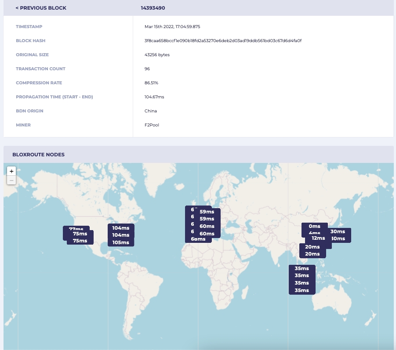
Task: Click the upper 59ms node marker
Action: pyautogui.click(x=207, y=211)
